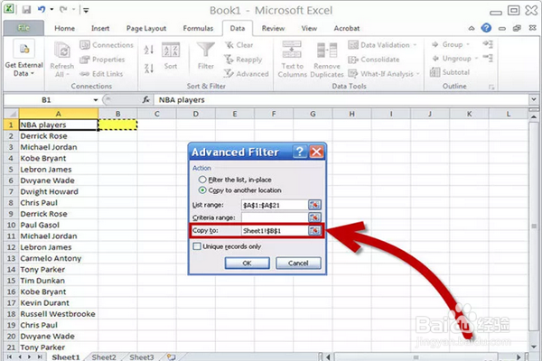Click the Save icon in quick access toolbar
Image resolution: width=542 pixels, height=361 pixels.
[x=26, y=9]
